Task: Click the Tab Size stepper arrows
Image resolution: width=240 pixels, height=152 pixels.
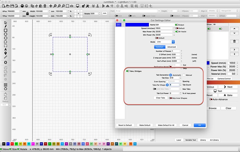Action: tap(181, 78)
